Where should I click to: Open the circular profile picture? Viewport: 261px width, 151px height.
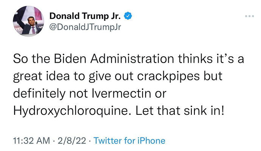click(28, 21)
